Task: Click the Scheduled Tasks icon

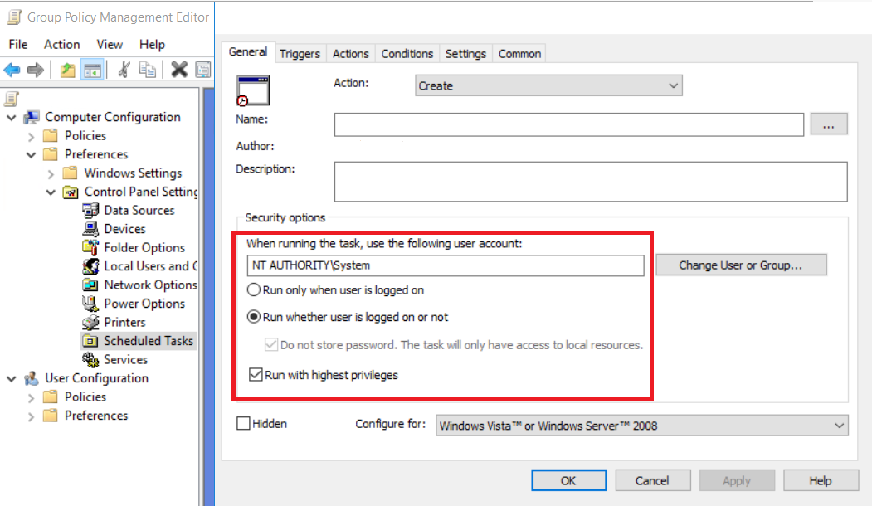Action: click(x=90, y=341)
